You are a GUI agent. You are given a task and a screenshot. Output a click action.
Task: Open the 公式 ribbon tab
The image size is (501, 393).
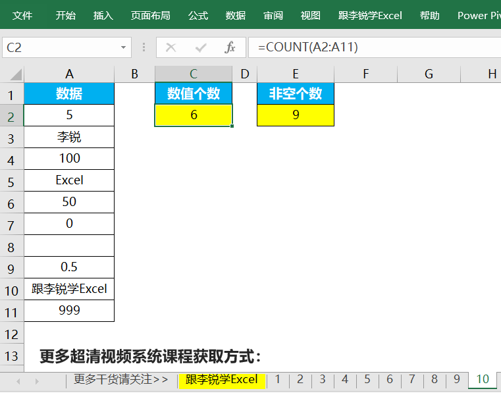pyautogui.click(x=198, y=15)
